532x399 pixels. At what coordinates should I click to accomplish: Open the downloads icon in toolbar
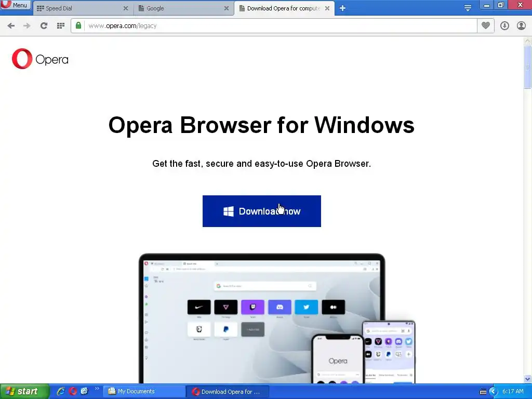click(504, 26)
